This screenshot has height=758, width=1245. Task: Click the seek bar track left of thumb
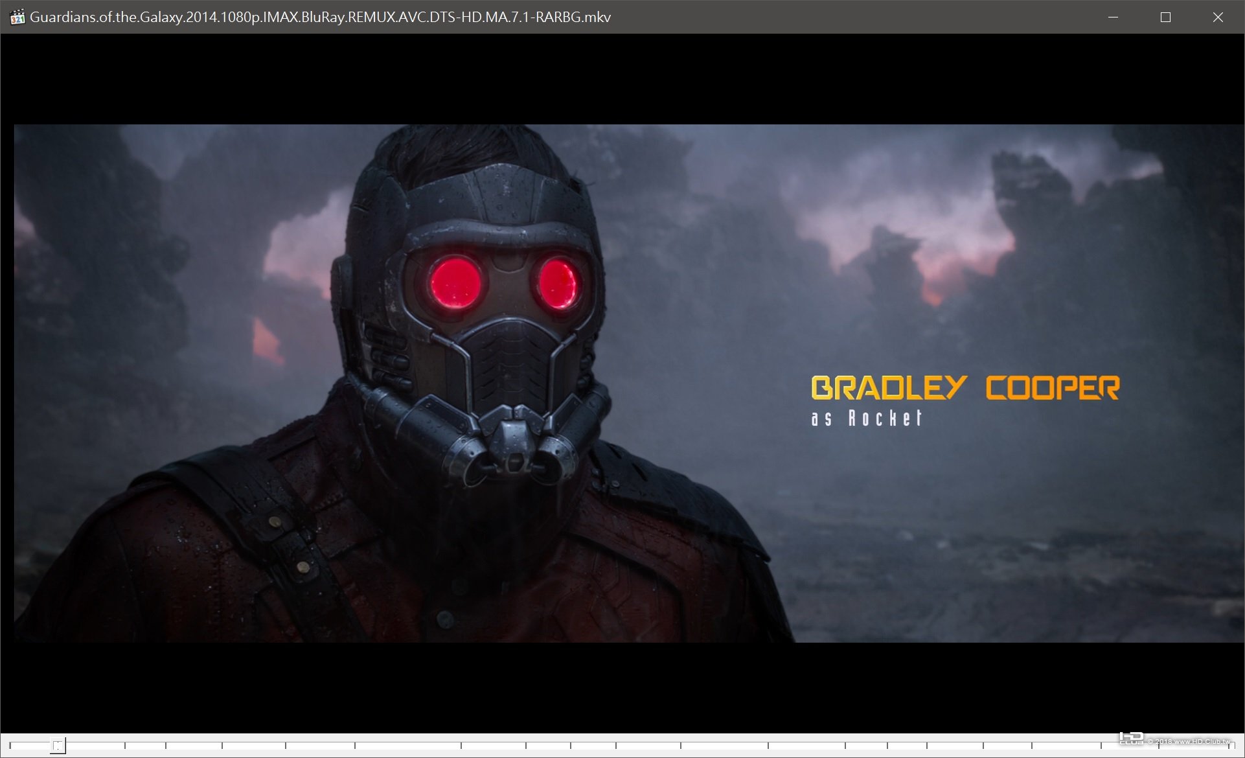coord(31,746)
